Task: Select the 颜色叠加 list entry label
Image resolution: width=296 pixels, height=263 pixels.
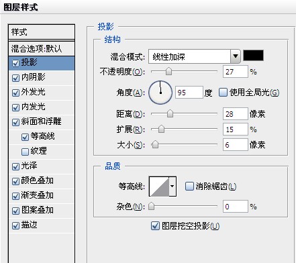Action: tap(37, 180)
